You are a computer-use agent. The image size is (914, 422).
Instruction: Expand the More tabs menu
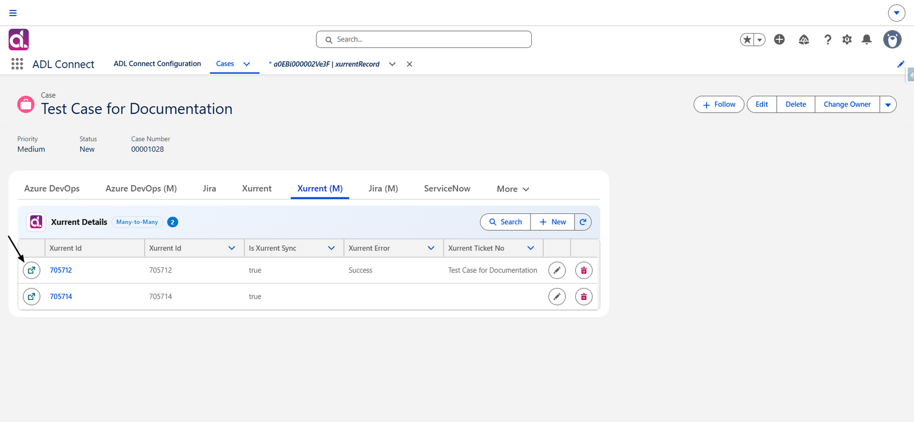513,189
